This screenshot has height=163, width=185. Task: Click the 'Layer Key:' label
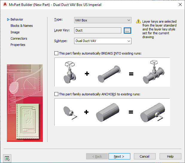[x=62, y=30]
